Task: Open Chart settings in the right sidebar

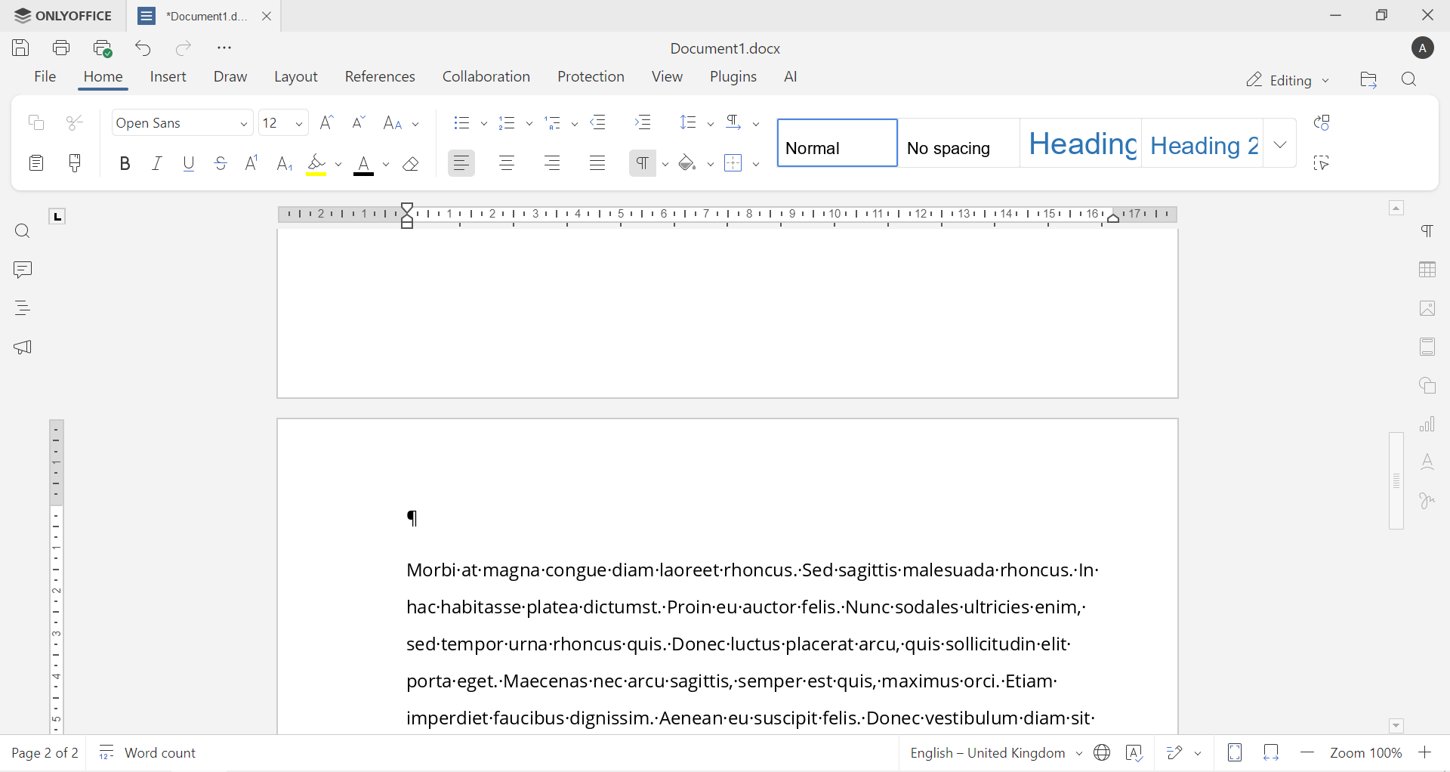Action: coord(1428,424)
